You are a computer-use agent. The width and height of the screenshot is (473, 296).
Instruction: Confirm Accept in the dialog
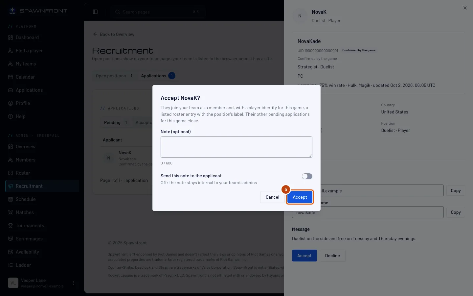(300, 197)
